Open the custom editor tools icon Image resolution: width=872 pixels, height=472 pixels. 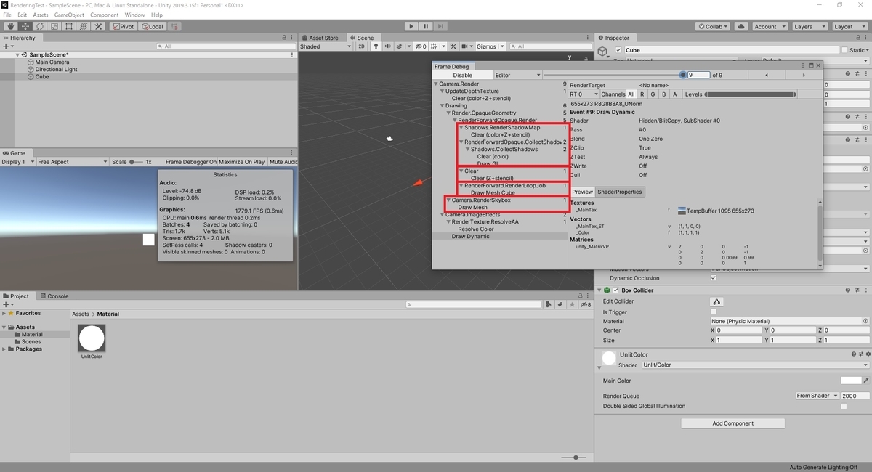coord(98,26)
